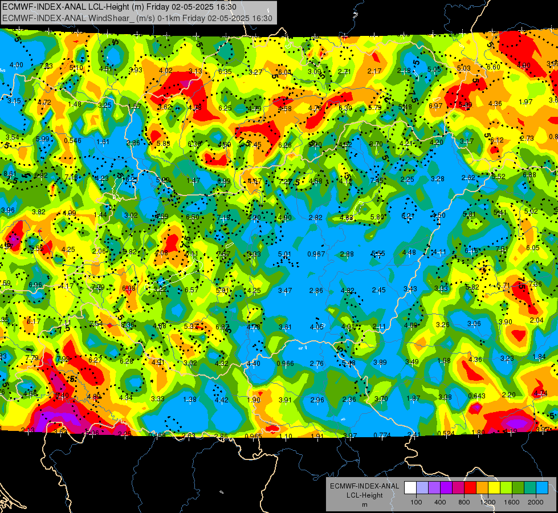The width and height of the screenshot is (558, 513).
Task: Click the wind shear value 3.06
Action: coord(474,324)
